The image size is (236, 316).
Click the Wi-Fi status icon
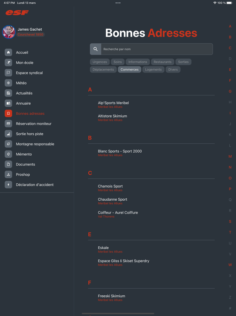[x=215, y=3]
